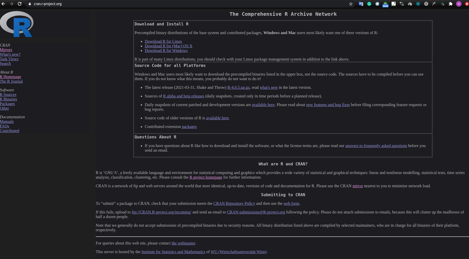Contact "the webmaster" link
469x259 pixels.
coord(183,243)
